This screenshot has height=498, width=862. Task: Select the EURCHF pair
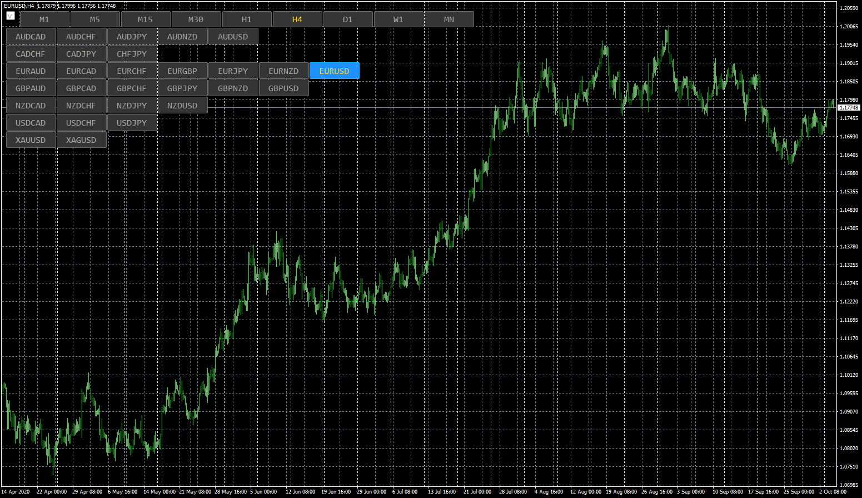(132, 71)
